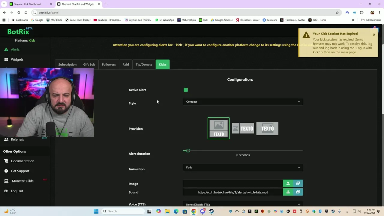
Task: Expand the Style dropdown set to Compact
Action: coord(243,102)
